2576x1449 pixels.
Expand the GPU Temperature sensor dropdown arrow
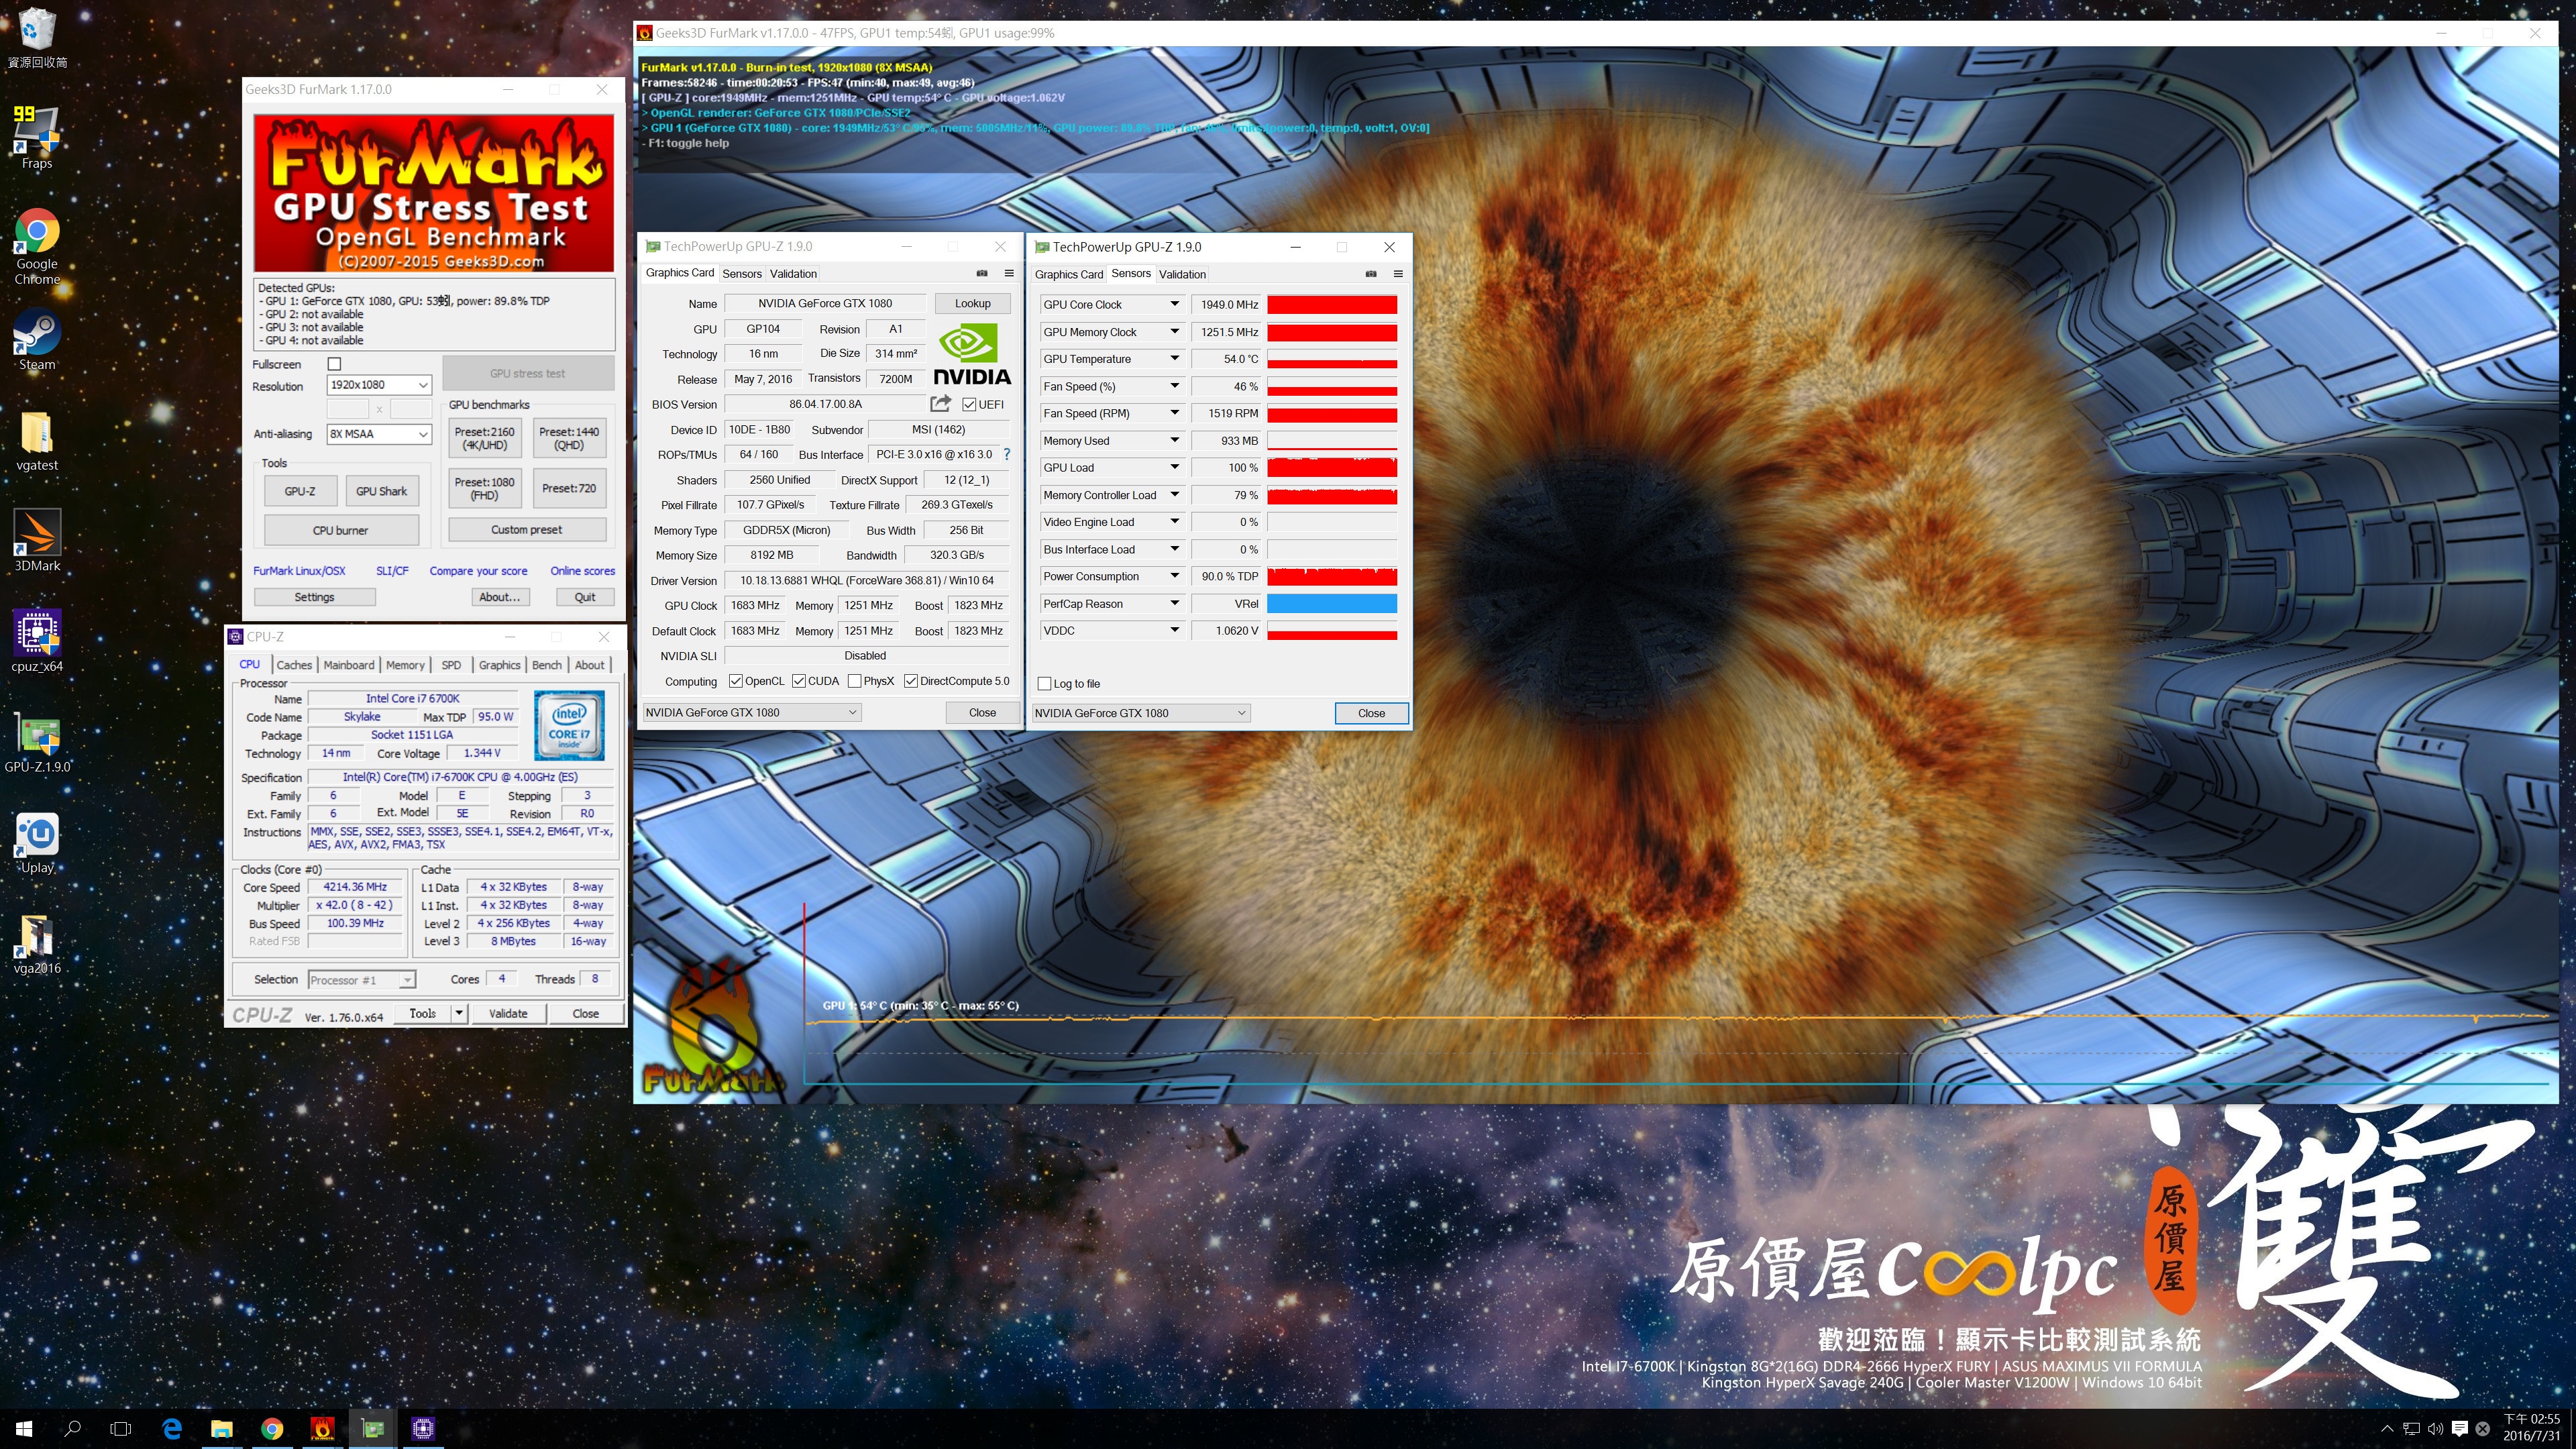coord(1175,358)
